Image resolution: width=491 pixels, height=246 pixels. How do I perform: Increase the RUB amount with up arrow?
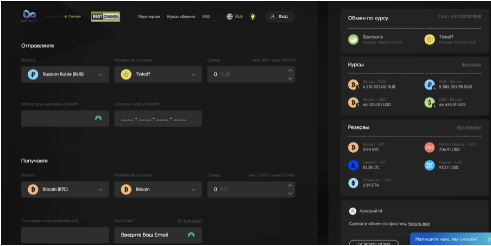(x=290, y=70)
